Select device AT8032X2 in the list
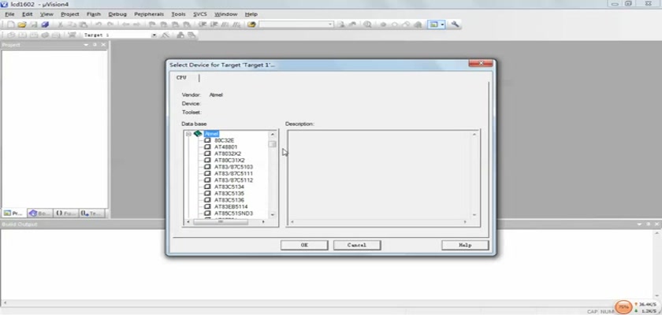Screen dimensions: 662x315 pyautogui.click(x=228, y=154)
